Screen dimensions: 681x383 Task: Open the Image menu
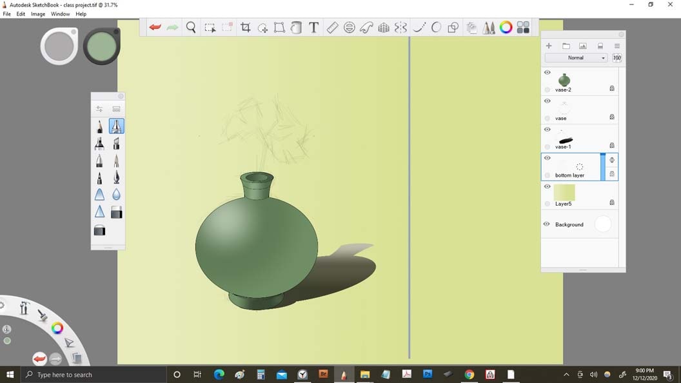click(x=38, y=14)
